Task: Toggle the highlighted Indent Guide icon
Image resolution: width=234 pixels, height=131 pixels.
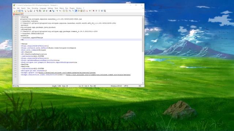Action: pyautogui.click(x=76, y=11)
